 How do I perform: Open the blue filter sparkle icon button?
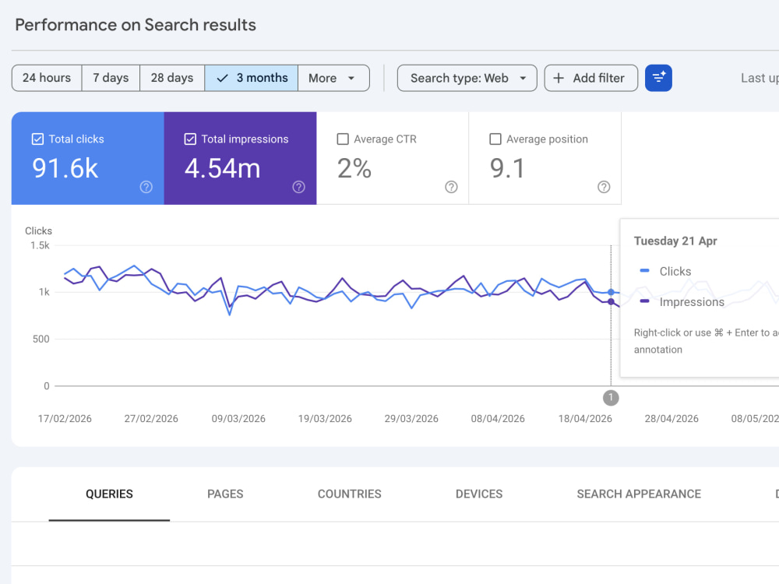click(x=658, y=78)
